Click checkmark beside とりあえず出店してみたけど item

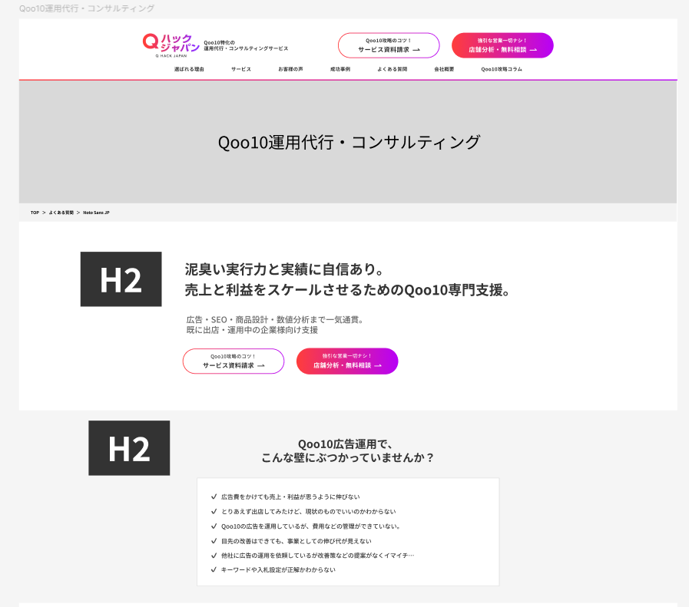tap(214, 511)
